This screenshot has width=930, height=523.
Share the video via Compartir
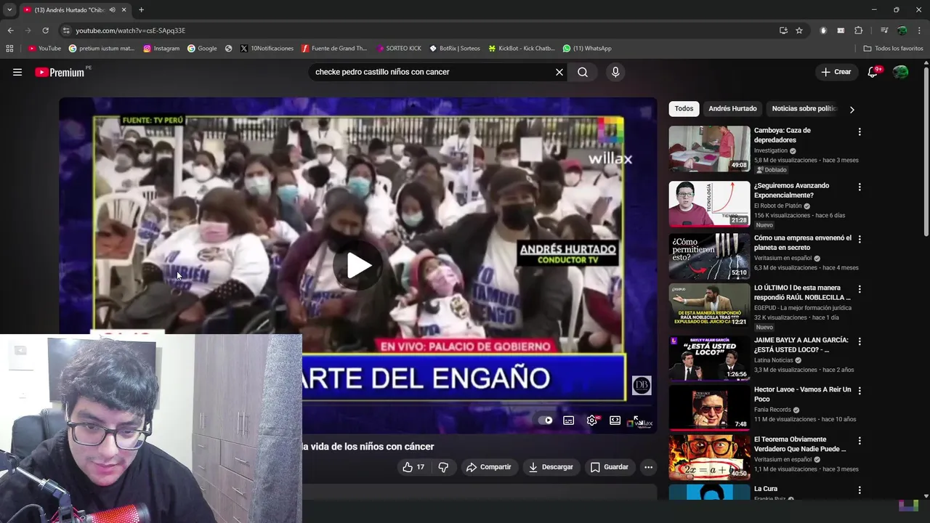coord(489,467)
